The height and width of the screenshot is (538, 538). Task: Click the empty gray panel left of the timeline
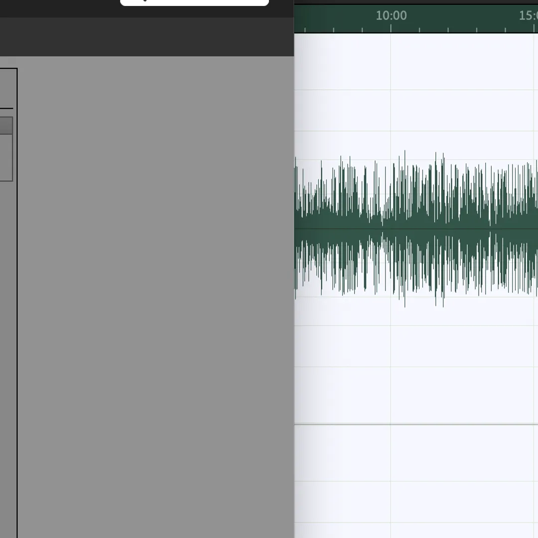click(155, 299)
